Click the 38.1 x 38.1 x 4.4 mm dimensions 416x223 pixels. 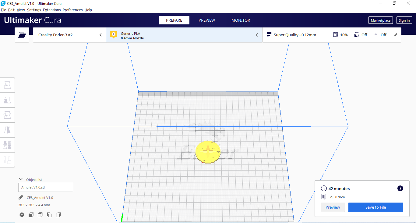coord(34,205)
